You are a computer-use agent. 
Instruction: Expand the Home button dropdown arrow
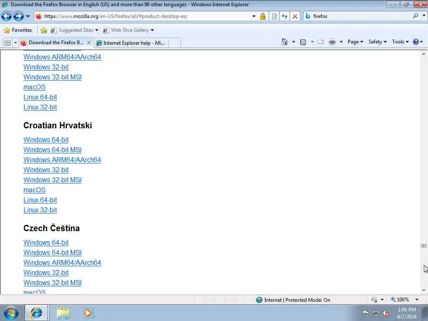click(293, 42)
